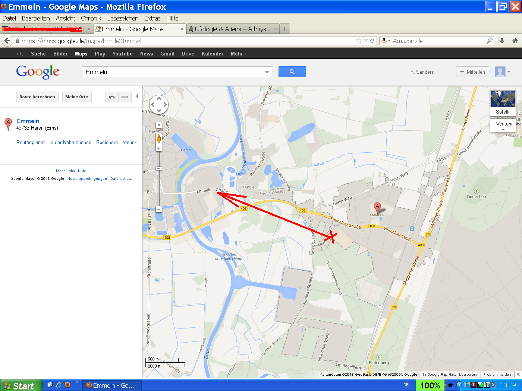Open Nutzungsbedingungen link
522x391 pixels.
tap(87, 179)
